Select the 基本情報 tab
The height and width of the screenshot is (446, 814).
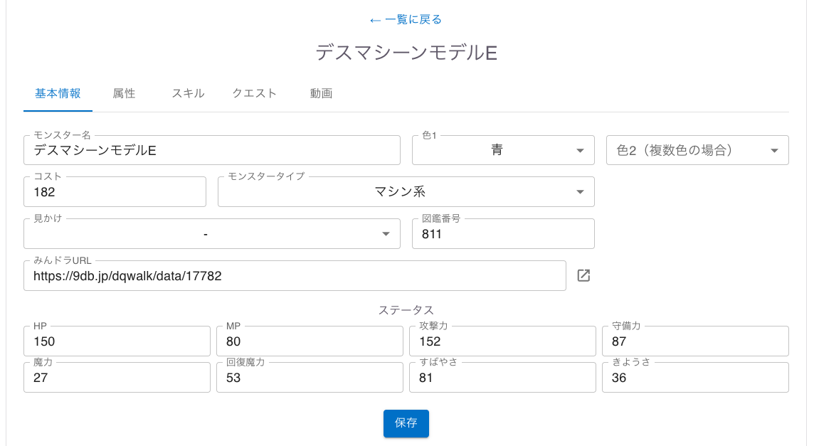(x=58, y=93)
